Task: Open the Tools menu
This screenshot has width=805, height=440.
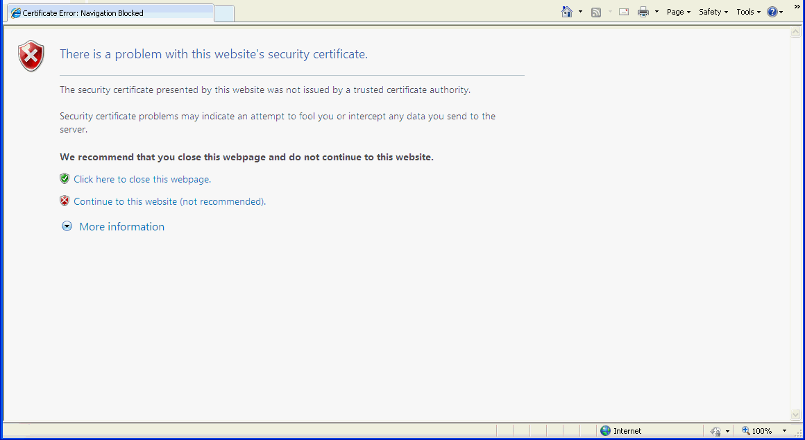Action: coord(748,12)
